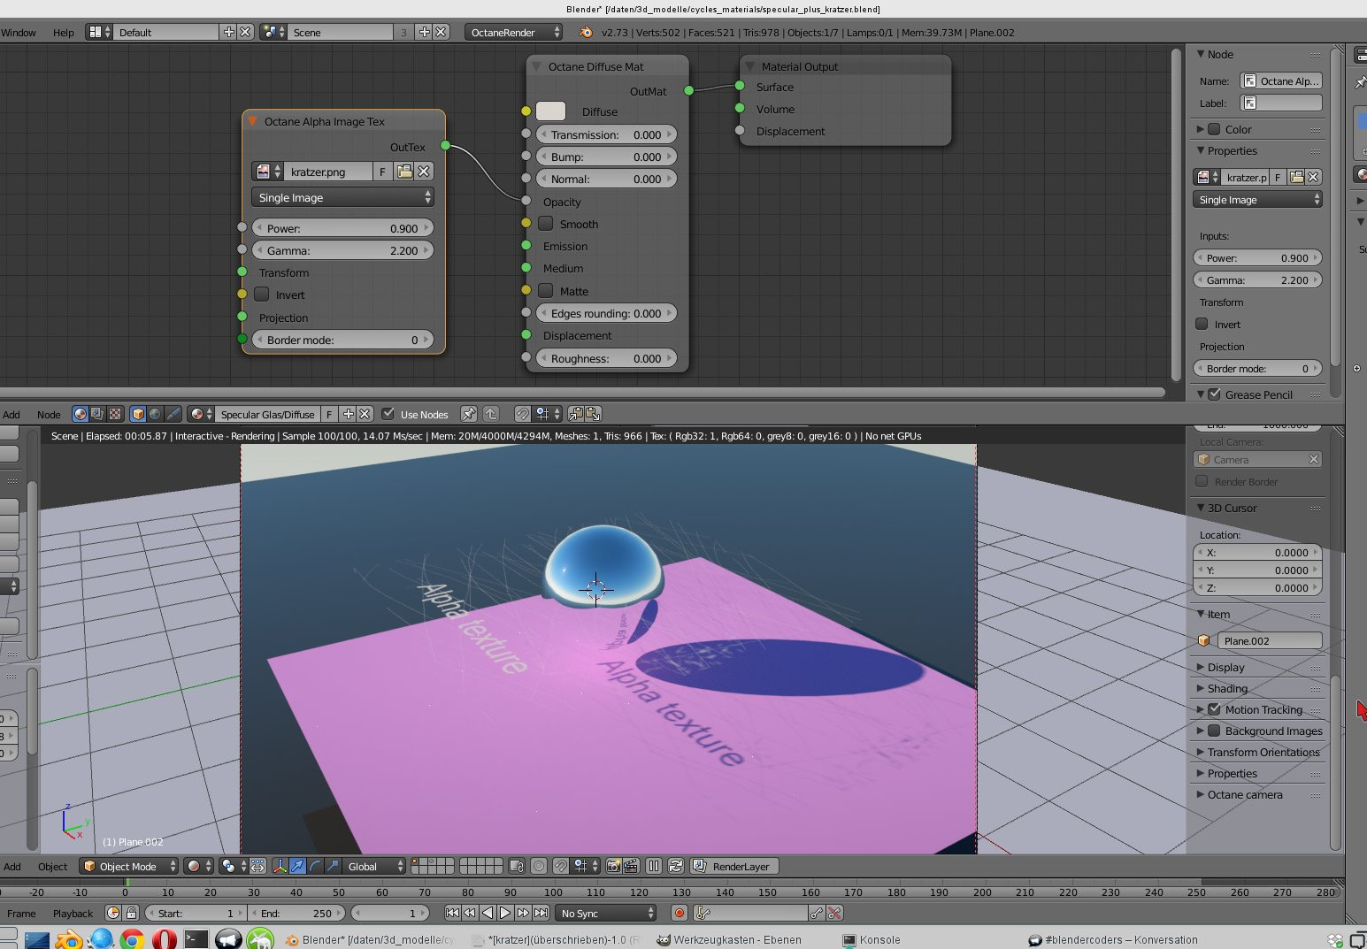Screen dimensions: 1367x949
Task: Open Single Image dropdown in properties panel
Action: point(1257,200)
